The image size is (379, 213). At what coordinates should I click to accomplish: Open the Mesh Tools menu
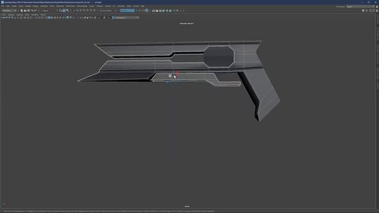70,6
